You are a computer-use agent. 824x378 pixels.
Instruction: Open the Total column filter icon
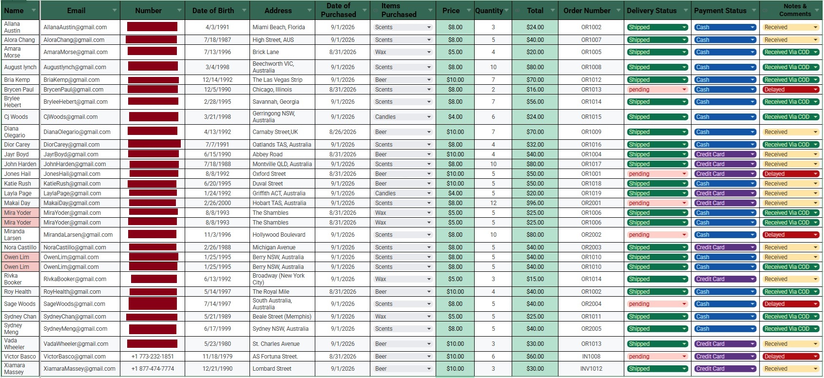tap(553, 10)
